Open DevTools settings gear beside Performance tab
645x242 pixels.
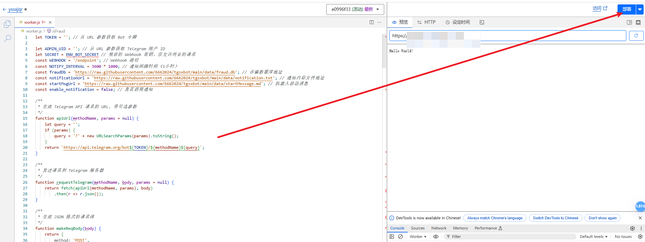pos(632,228)
